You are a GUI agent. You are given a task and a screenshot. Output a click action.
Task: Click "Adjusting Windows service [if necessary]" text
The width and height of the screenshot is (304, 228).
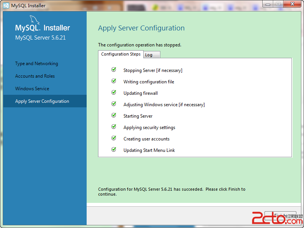164,105
